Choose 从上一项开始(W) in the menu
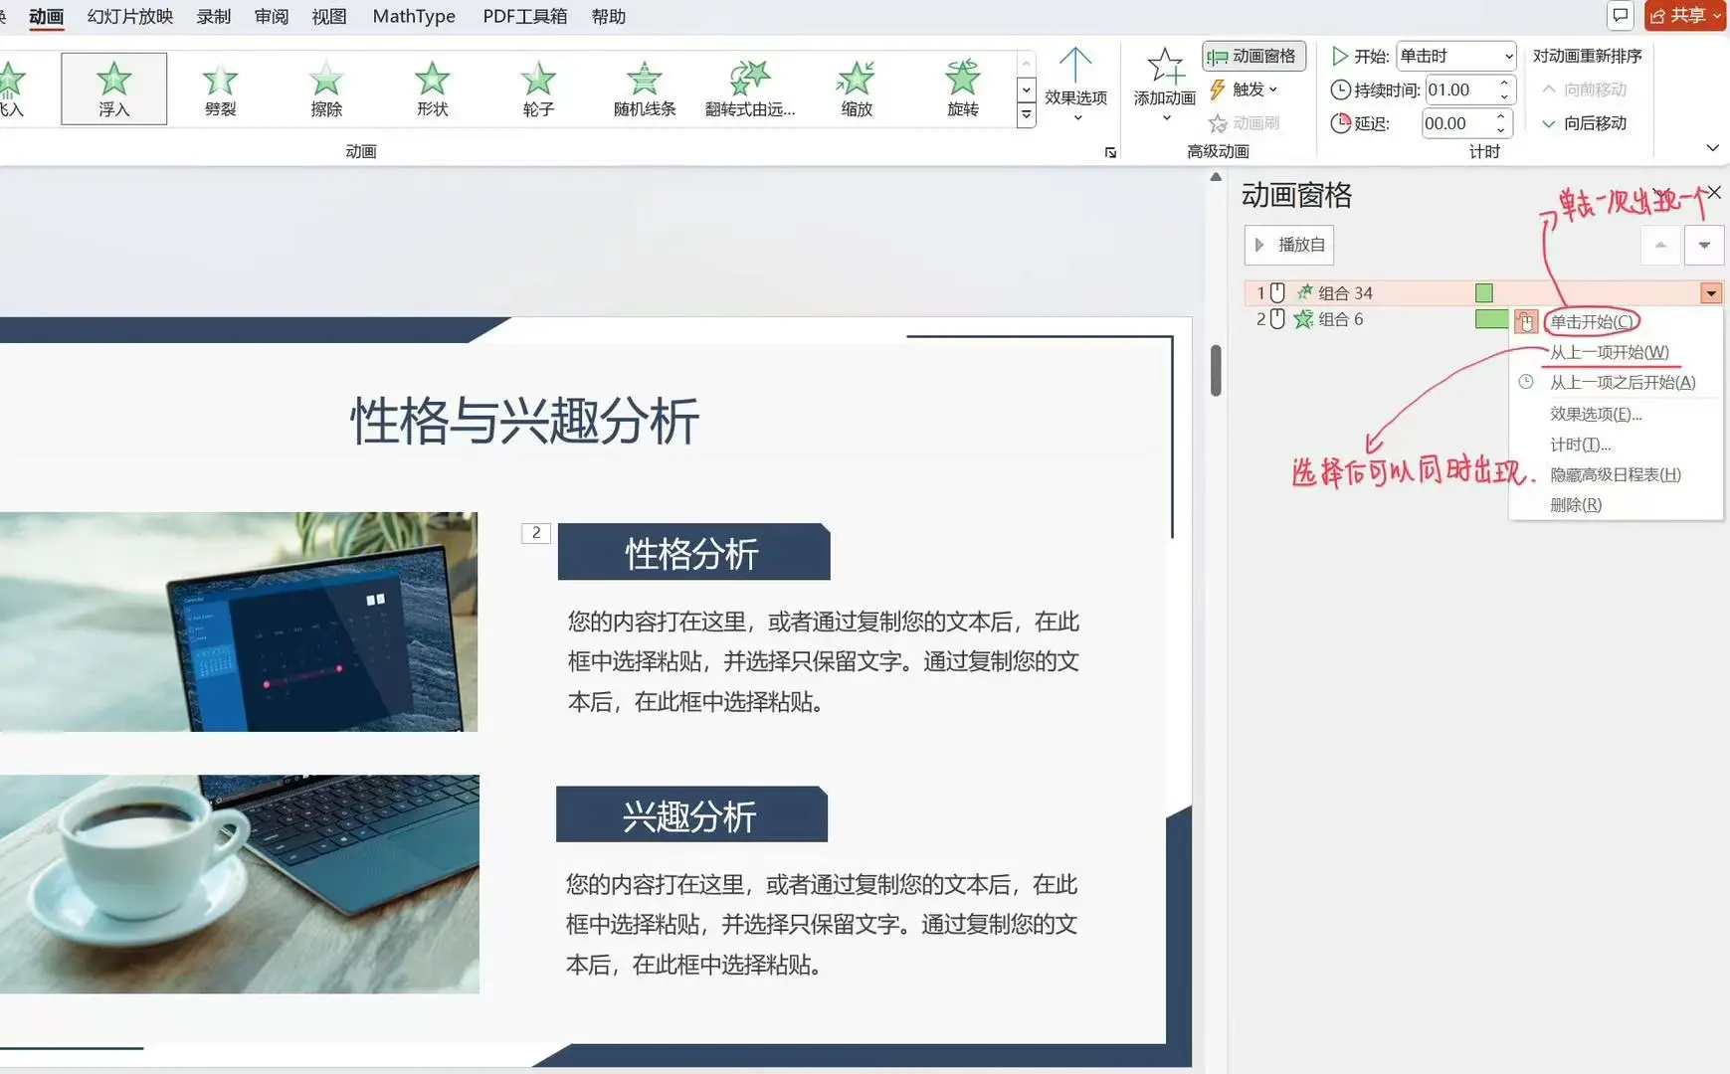Image resolution: width=1730 pixels, height=1074 pixels. click(x=1606, y=352)
